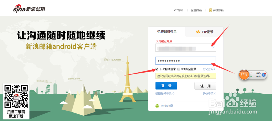This screenshot has height=121, width=272.
Task: Uncheck the 下次自动登录 checkbox
Action: click(157, 69)
